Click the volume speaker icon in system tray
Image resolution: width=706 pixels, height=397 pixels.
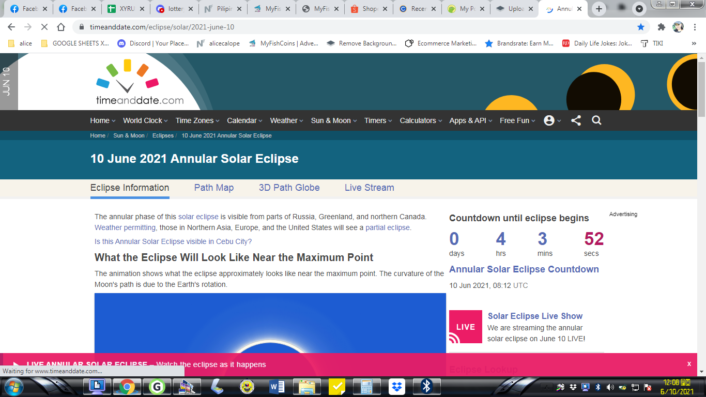(x=610, y=387)
